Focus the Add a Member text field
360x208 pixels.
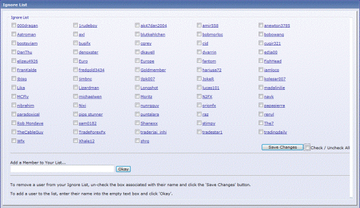62,169
